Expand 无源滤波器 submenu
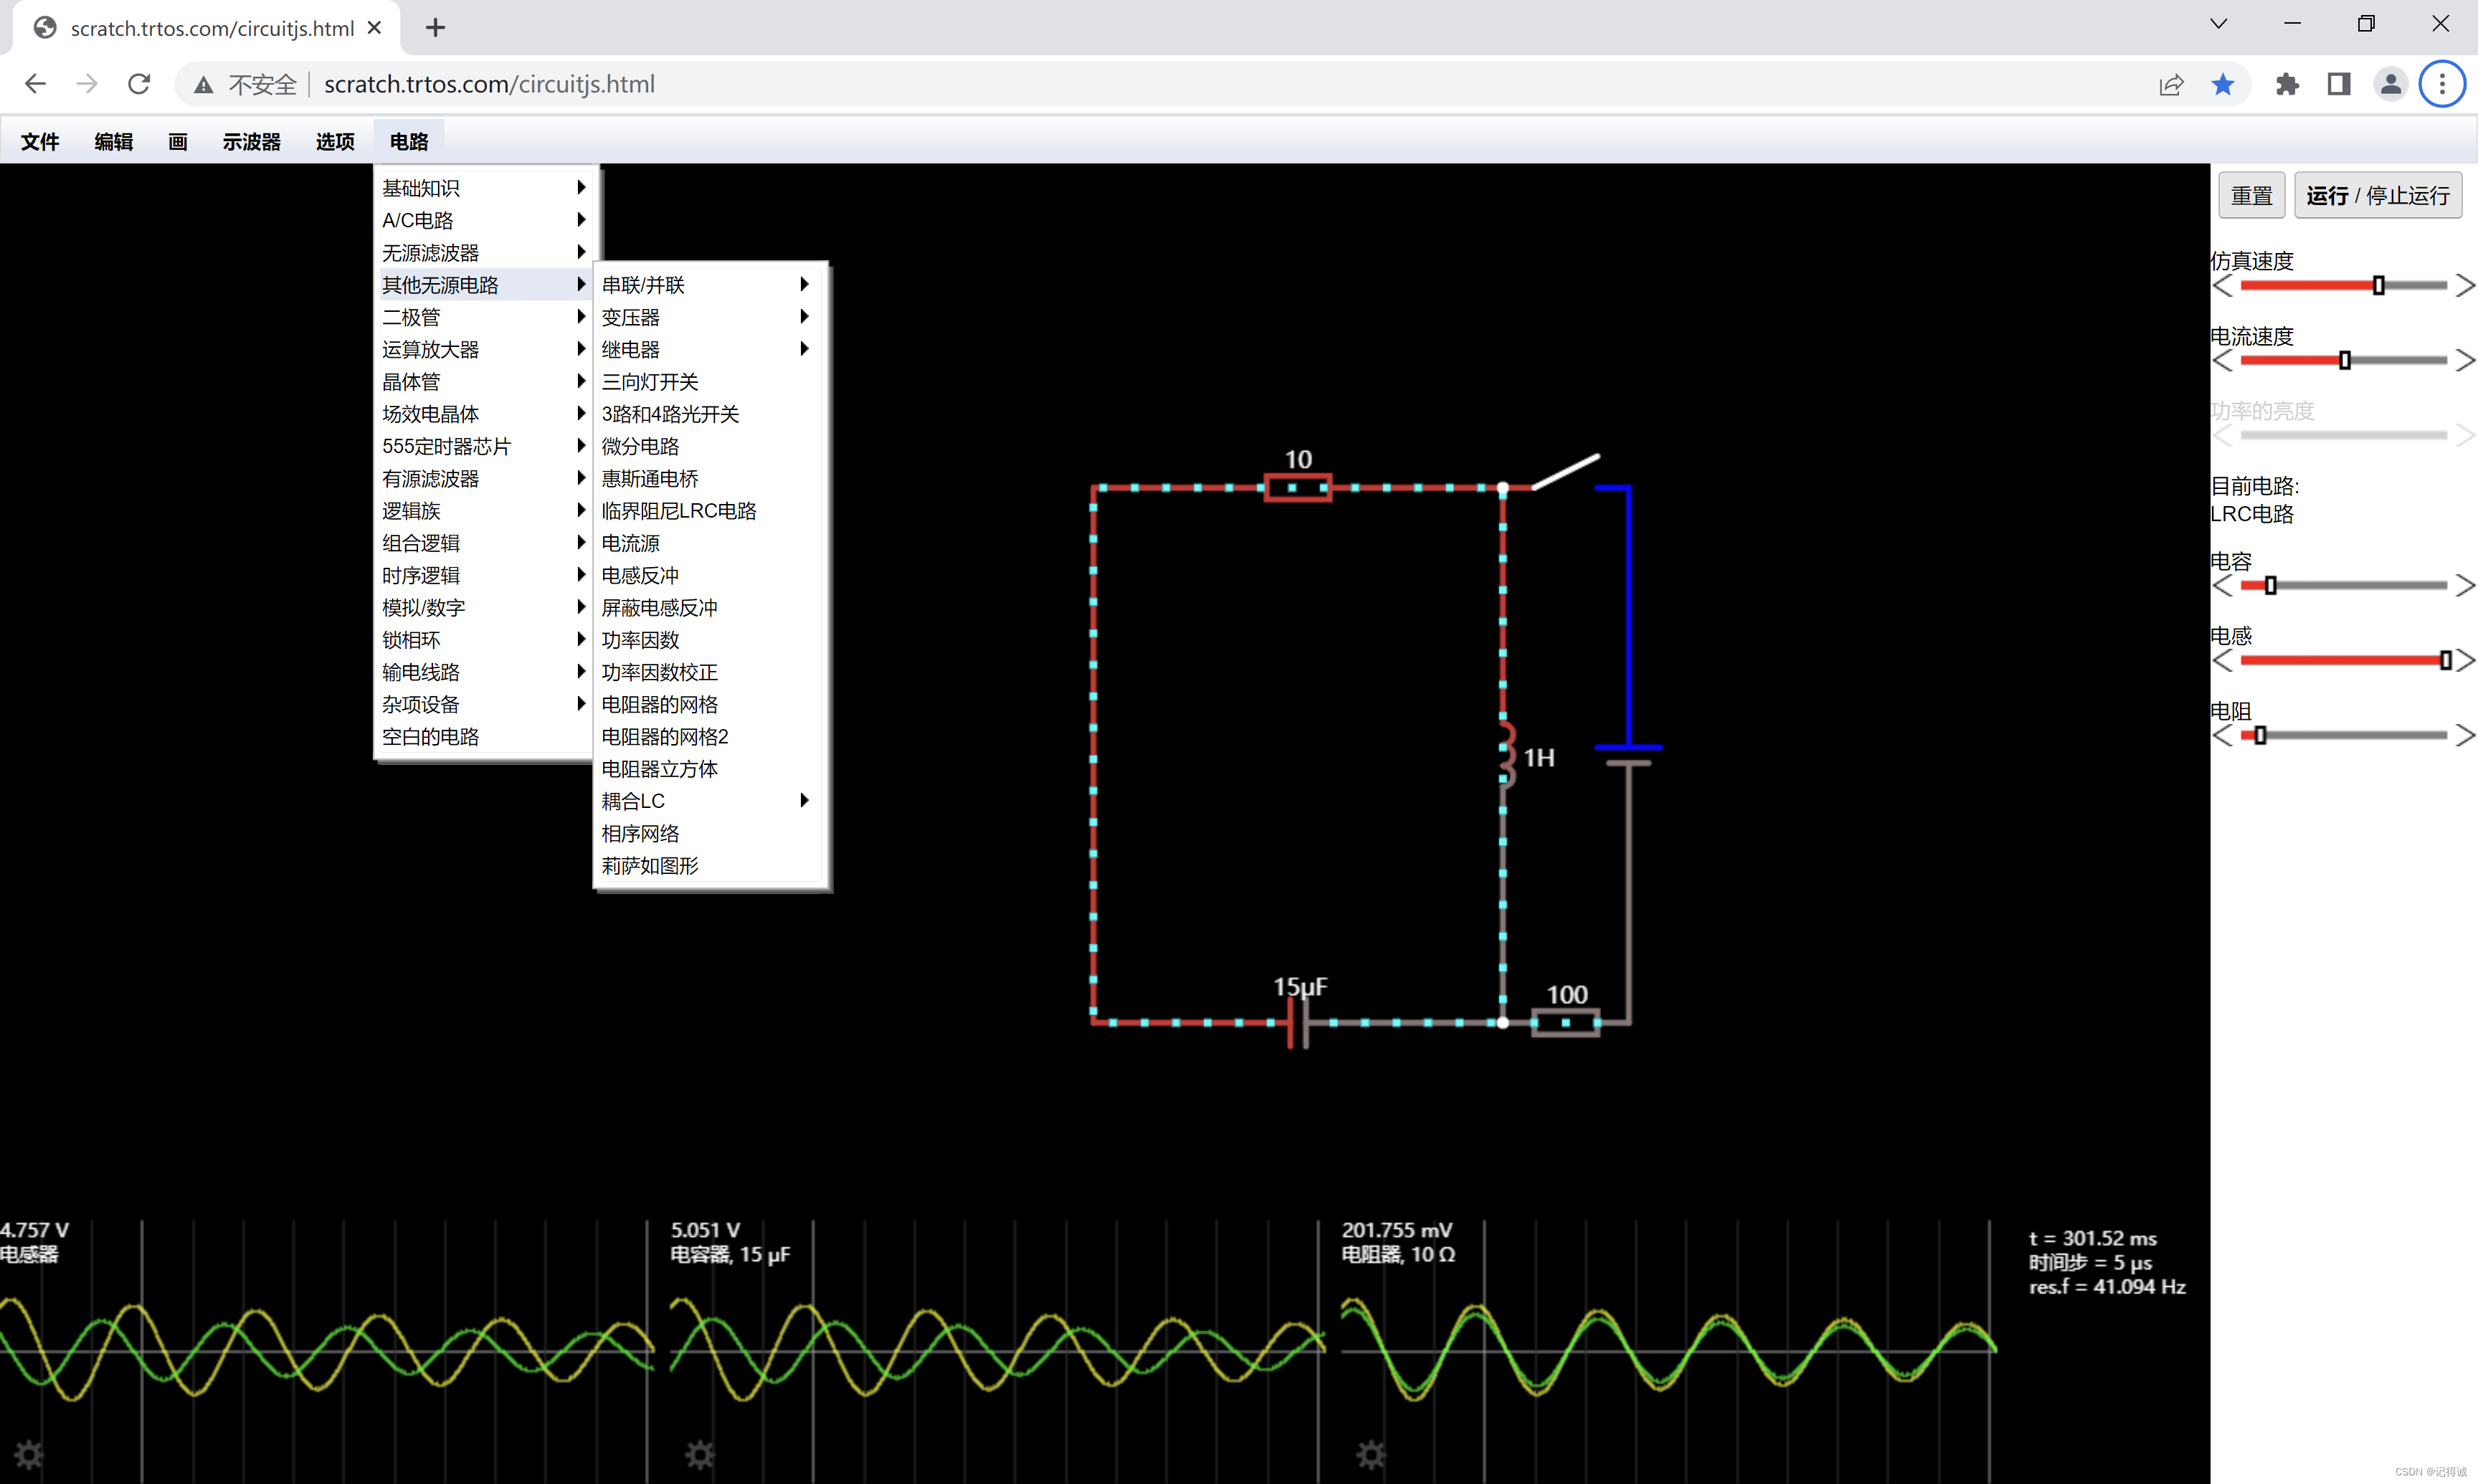Viewport: 2478px width, 1484px height. pyautogui.click(x=486, y=253)
